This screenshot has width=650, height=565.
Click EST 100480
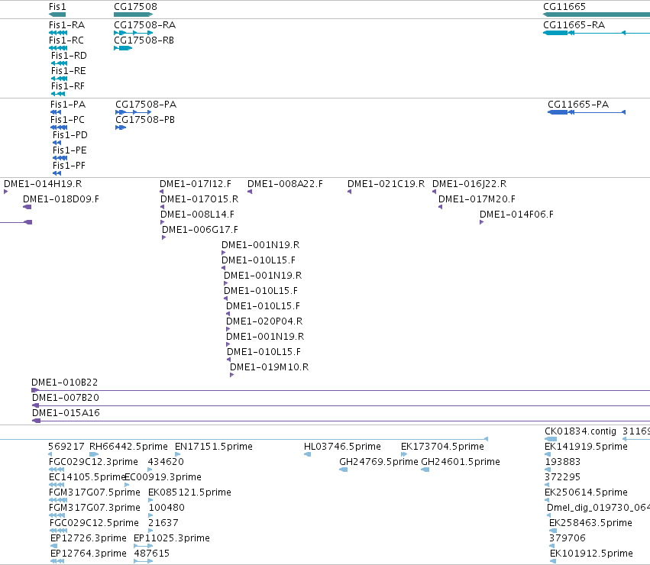167,508
